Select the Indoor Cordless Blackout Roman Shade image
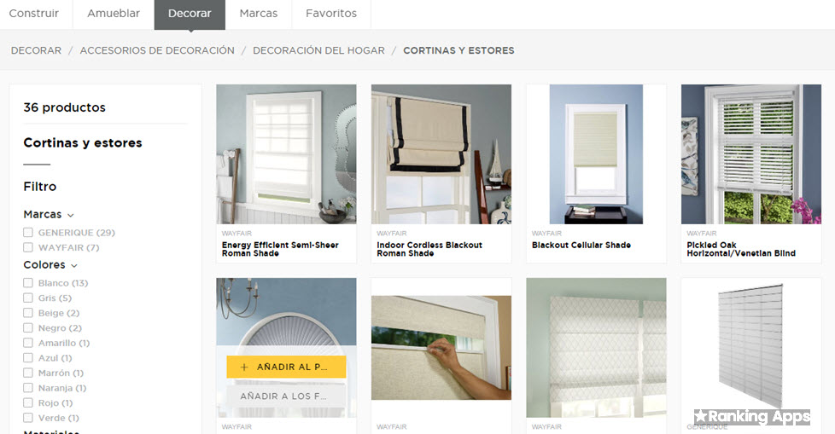835x434 pixels. point(441,154)
